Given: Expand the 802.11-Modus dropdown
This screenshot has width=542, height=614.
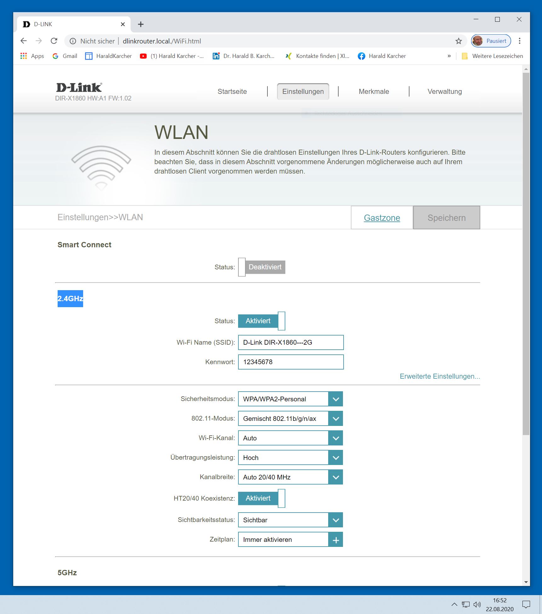Looking at the screenshot, I should click(x=336, y=419).
